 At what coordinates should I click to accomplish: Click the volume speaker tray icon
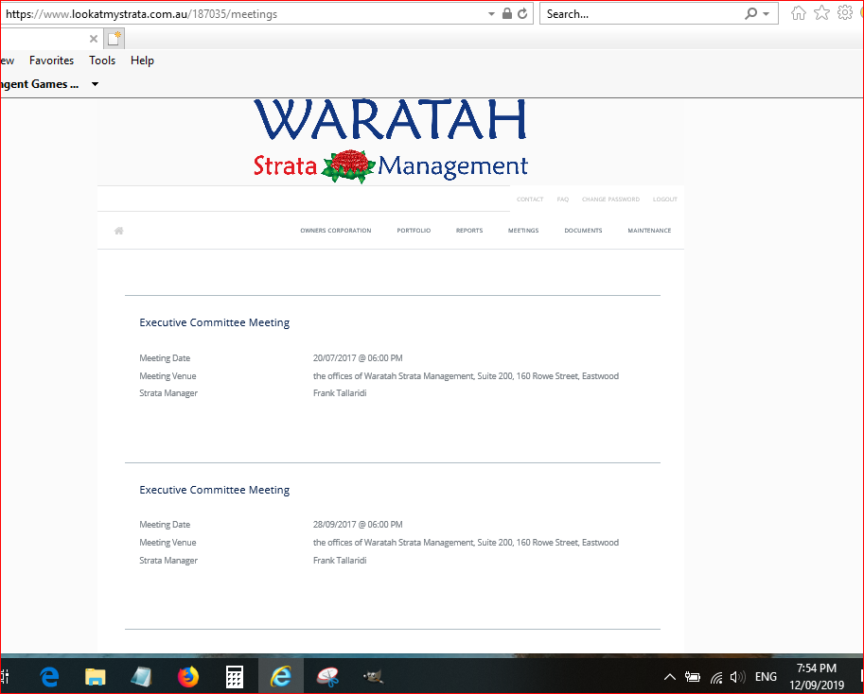(x=737, y=677)
